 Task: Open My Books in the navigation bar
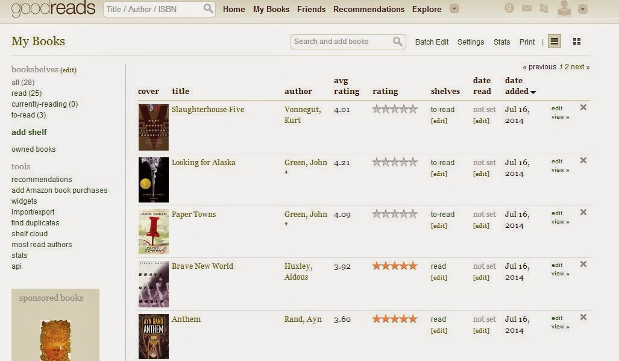271,9
